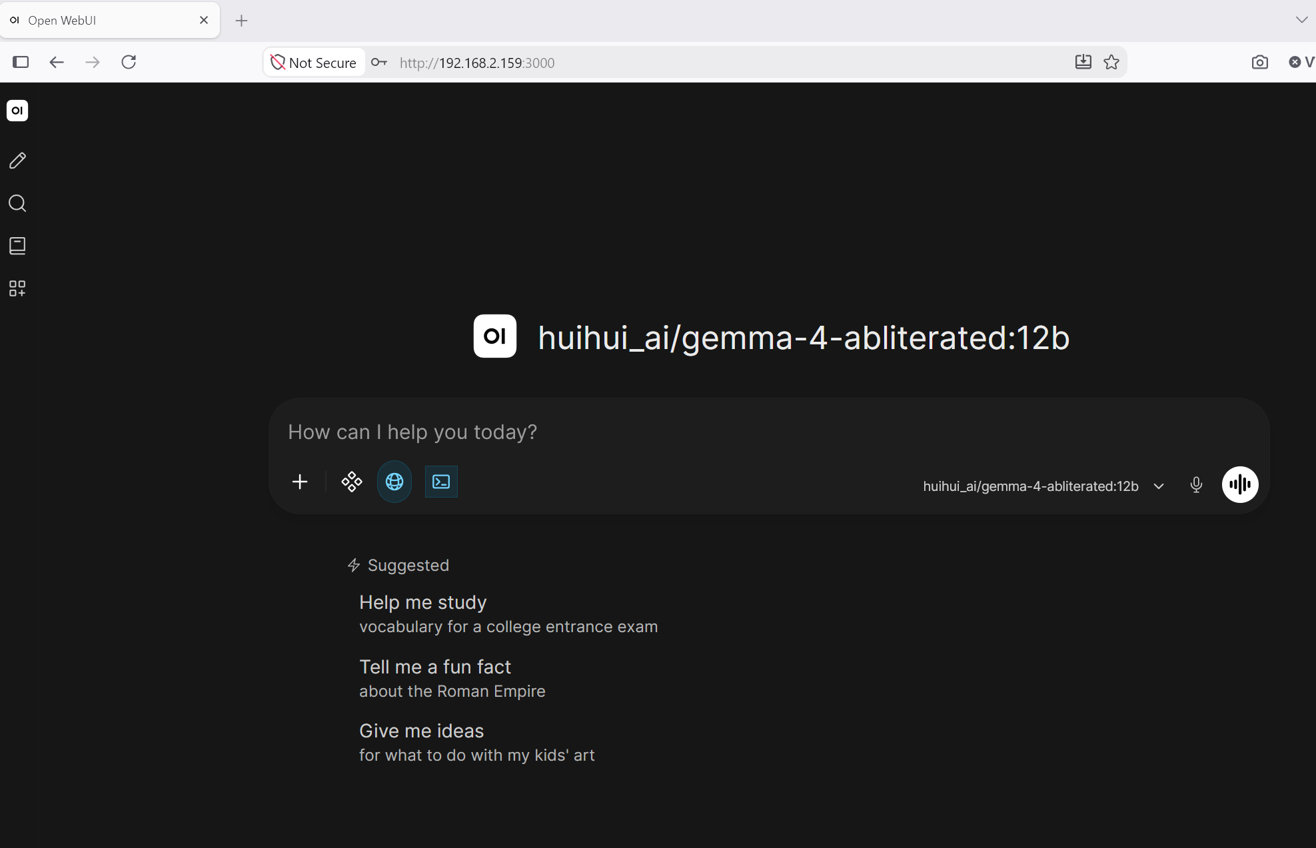Click the microphone dictation icon

pos(1196,485)
